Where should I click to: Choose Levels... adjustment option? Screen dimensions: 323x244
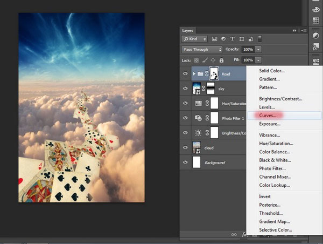pyautogui.click(x=267, y=107)
